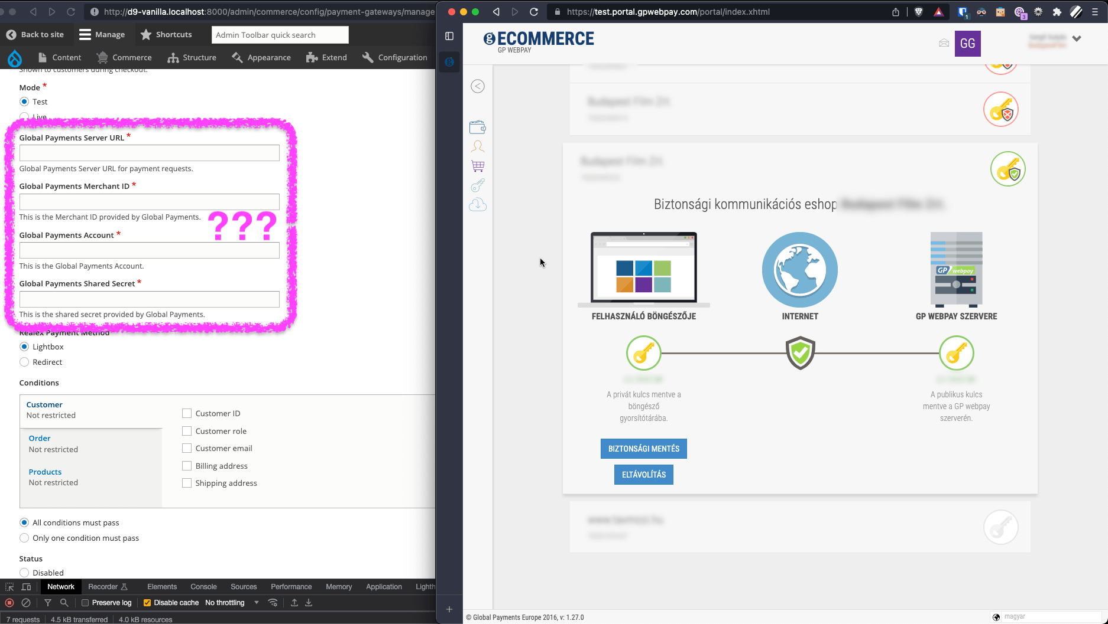Toggle device toolbar icon in DevTools

26,587
